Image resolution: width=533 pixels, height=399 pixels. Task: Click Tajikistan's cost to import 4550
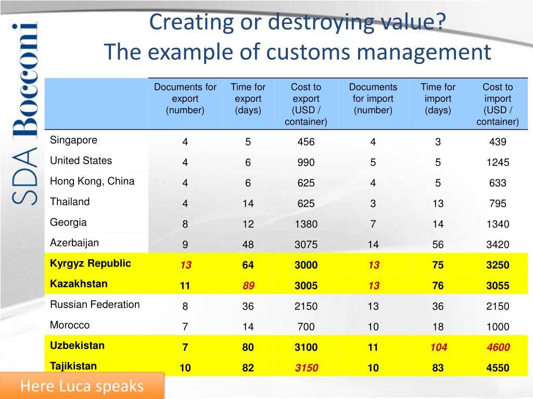click(x=498, y=368)
